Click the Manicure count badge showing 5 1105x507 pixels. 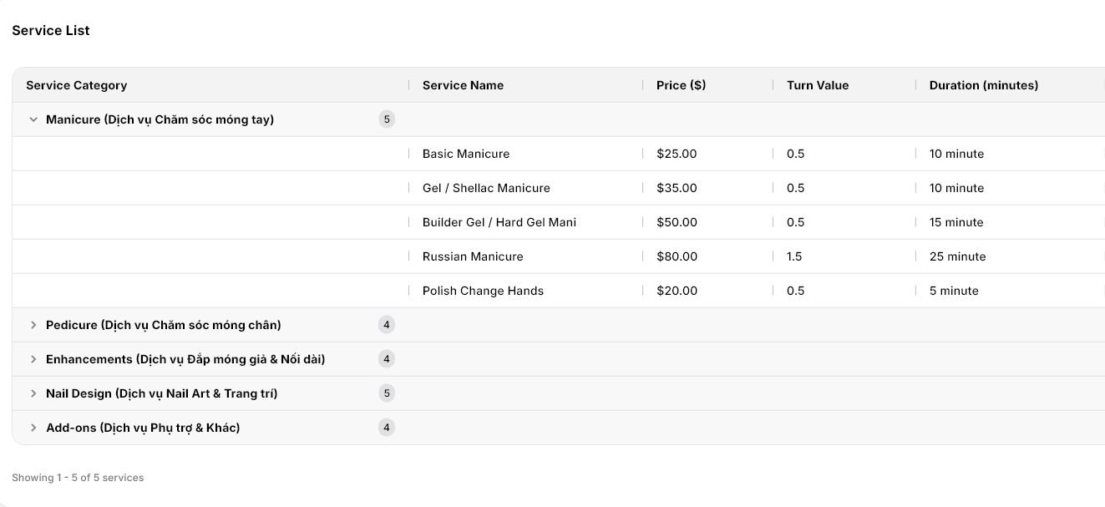(386, 119)
